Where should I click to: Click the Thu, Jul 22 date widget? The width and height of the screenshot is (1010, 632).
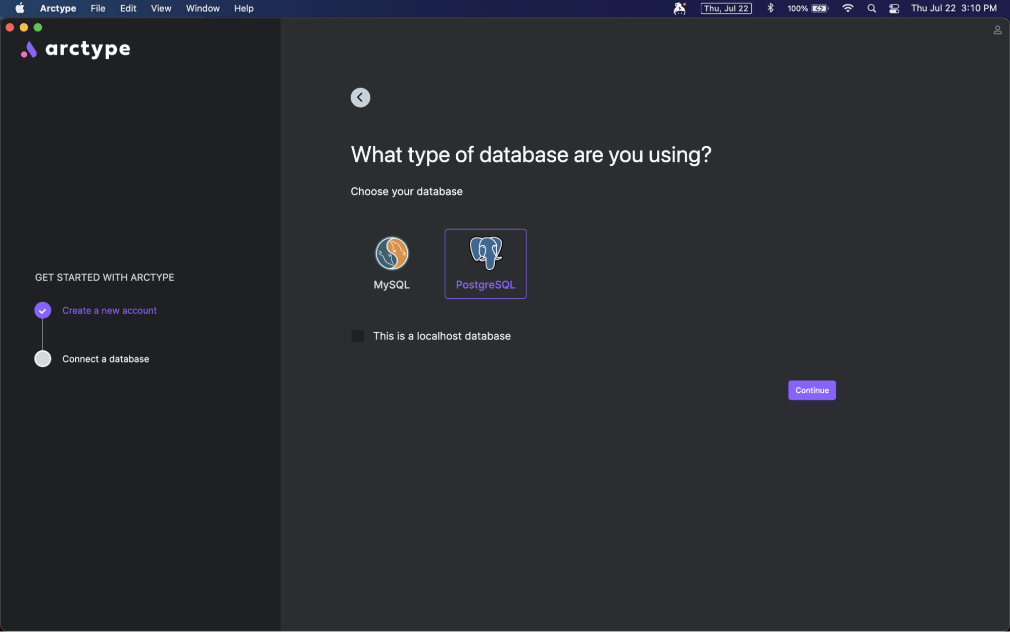[x=726, y=9]
